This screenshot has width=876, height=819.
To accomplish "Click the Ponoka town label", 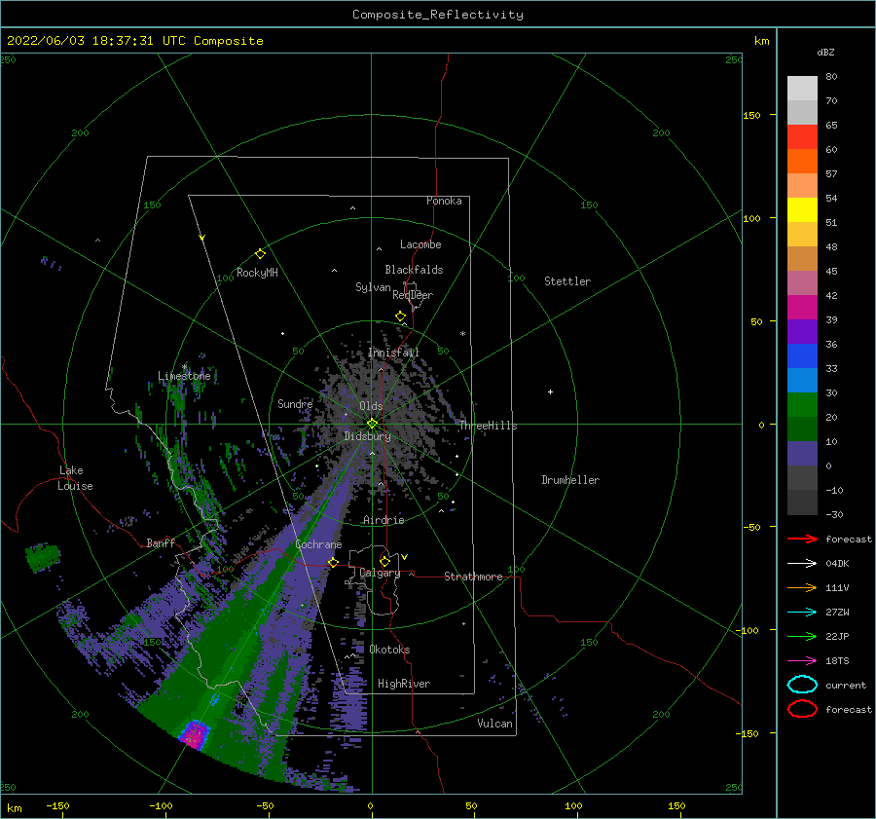I will [x=444, y=201].
